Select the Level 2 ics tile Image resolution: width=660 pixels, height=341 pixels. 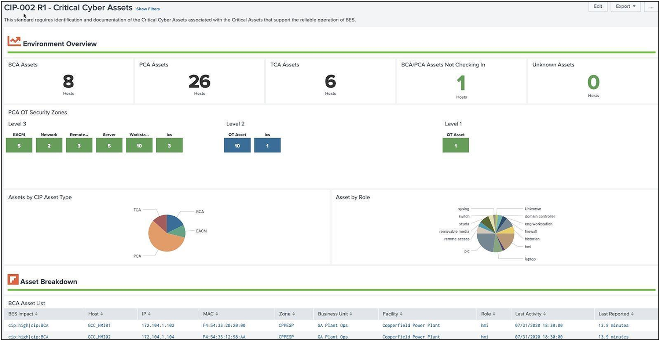click(268, 145)
